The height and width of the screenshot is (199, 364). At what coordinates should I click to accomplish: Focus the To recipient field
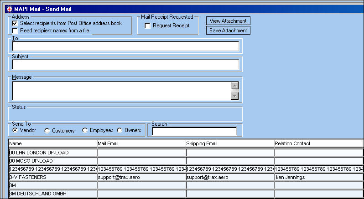pos(125,46)
